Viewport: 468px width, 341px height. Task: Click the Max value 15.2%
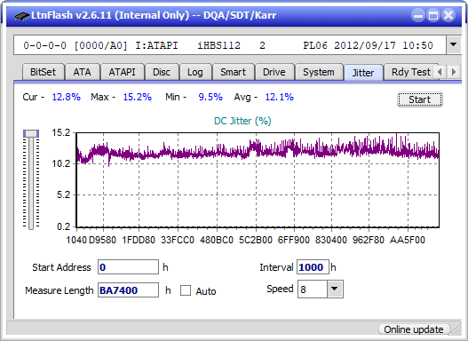(x=138, y=97)
